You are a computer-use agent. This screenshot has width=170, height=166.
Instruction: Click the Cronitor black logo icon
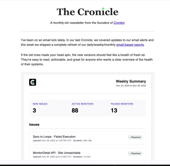coord(32,82)
